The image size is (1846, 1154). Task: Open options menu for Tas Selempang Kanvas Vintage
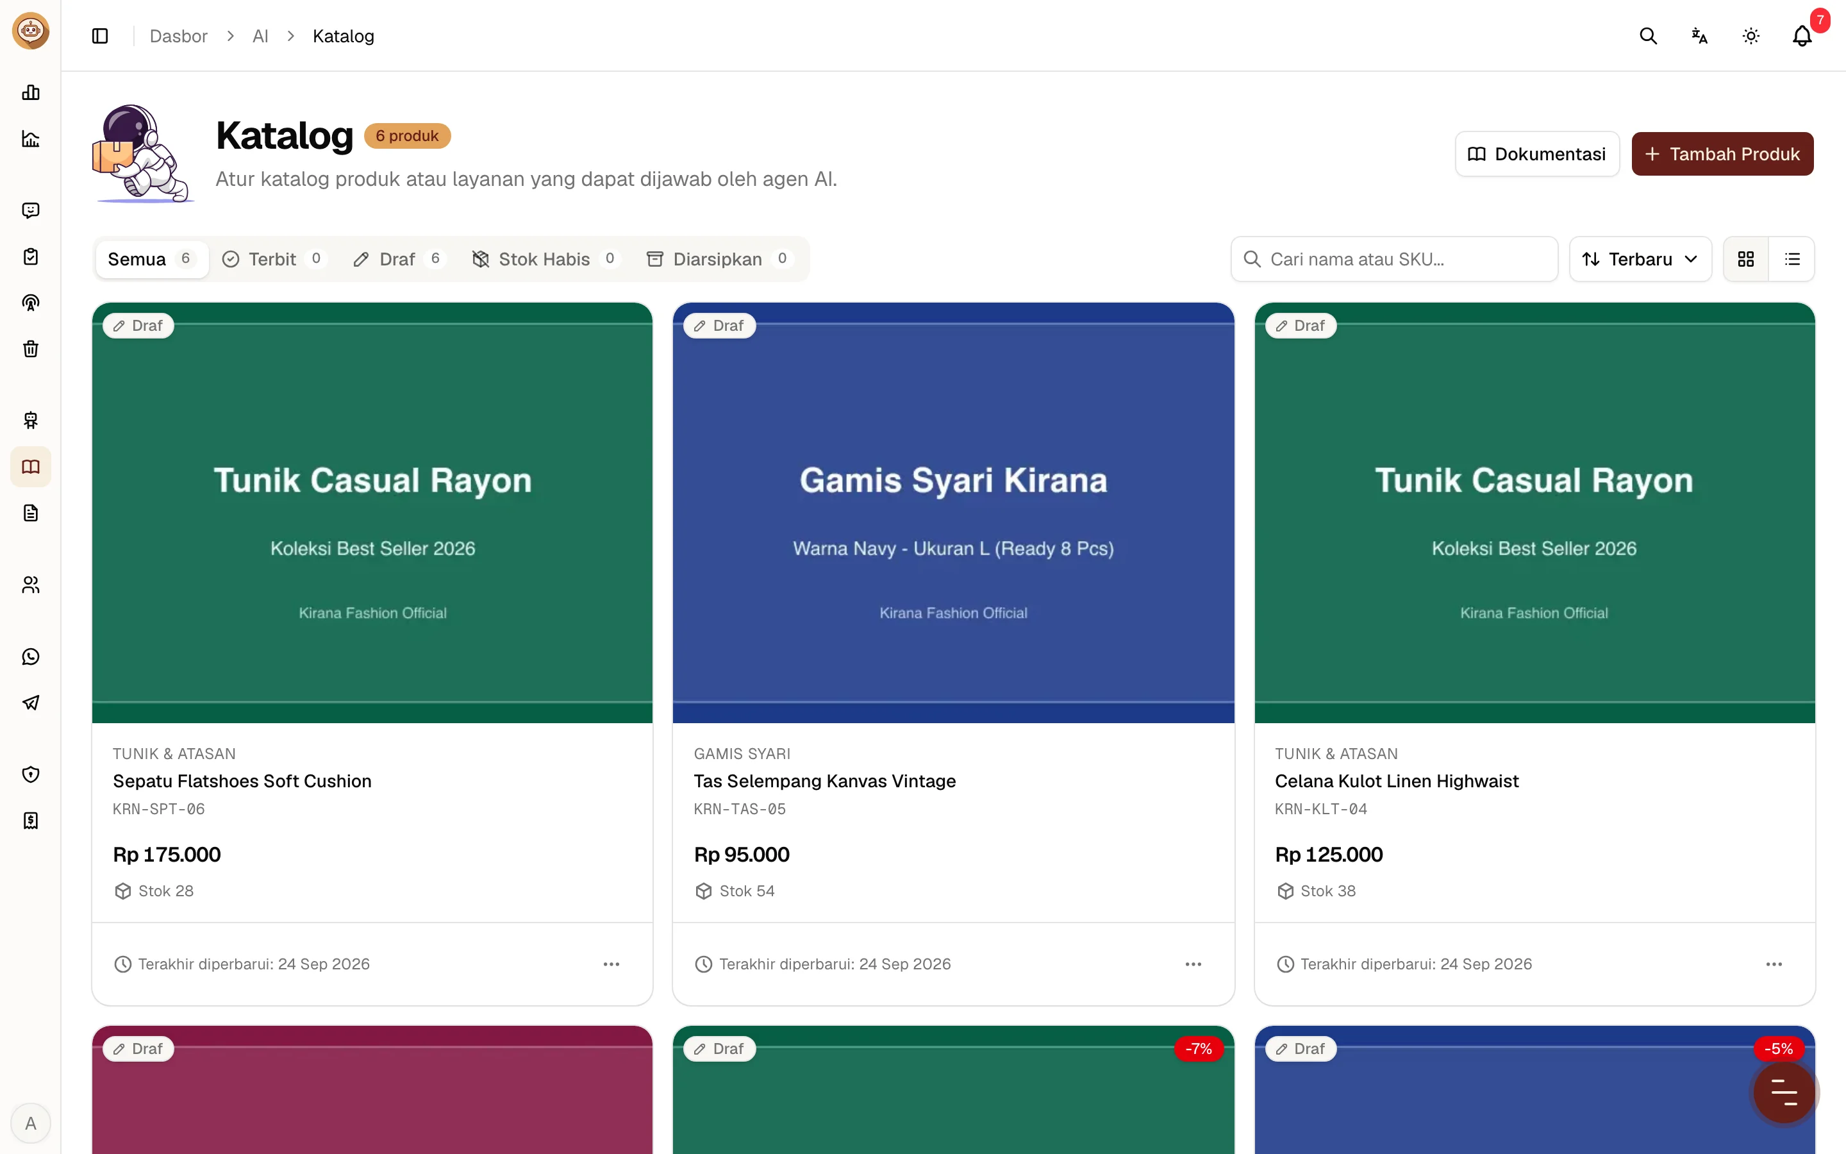point(1193,964)
